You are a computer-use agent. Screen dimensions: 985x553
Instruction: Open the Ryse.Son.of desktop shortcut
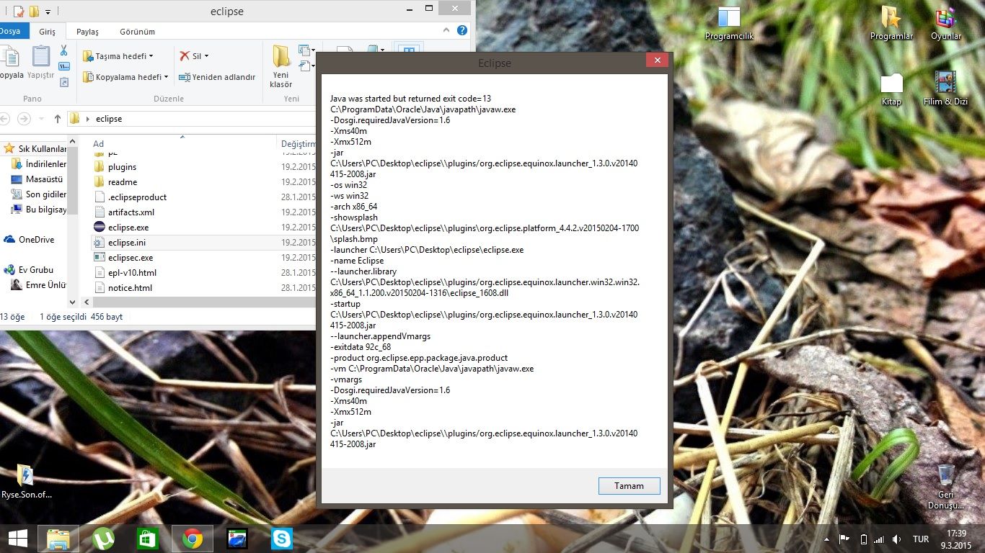click(x=27, y=482)
